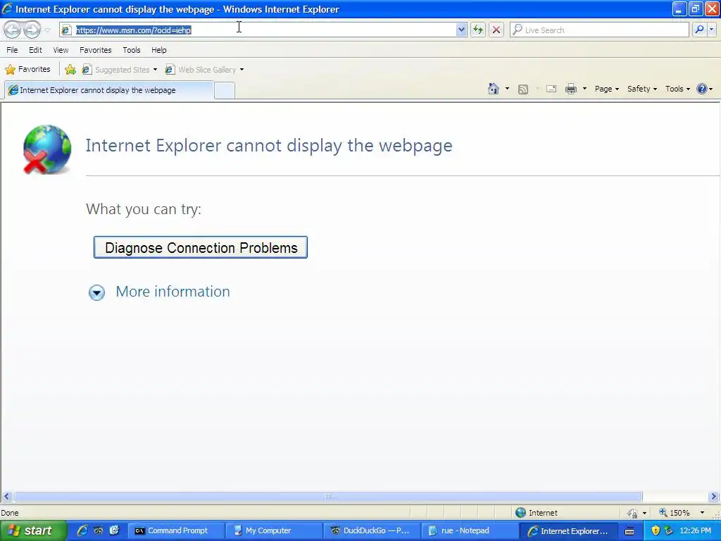The height and width of the screenshot is (541, 721).
Task: Click the 'What you can try:' heading
Action: tap(144, 209)
